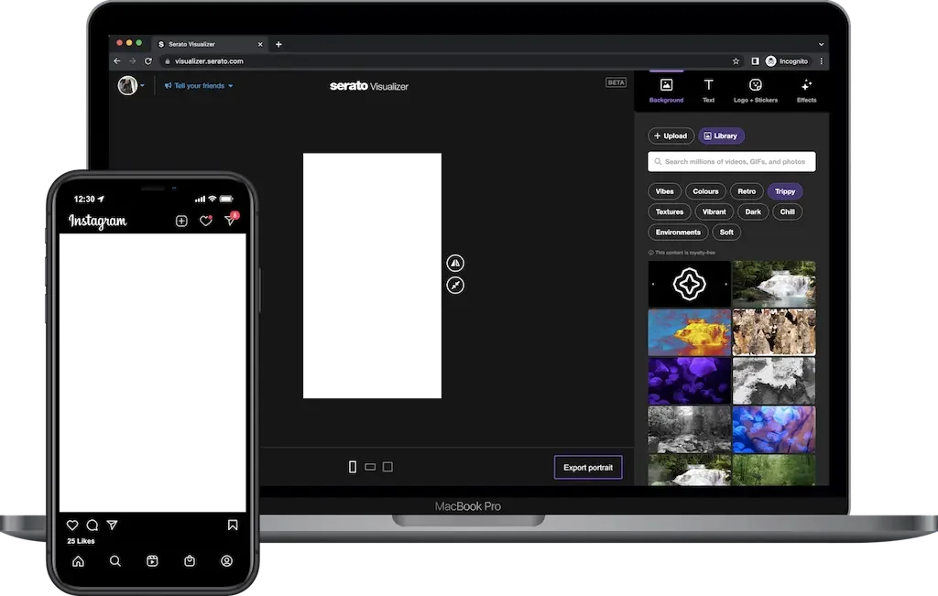
Task: Choose the blue-pink jellyfish background thumbnail
Action: [773, 429]
